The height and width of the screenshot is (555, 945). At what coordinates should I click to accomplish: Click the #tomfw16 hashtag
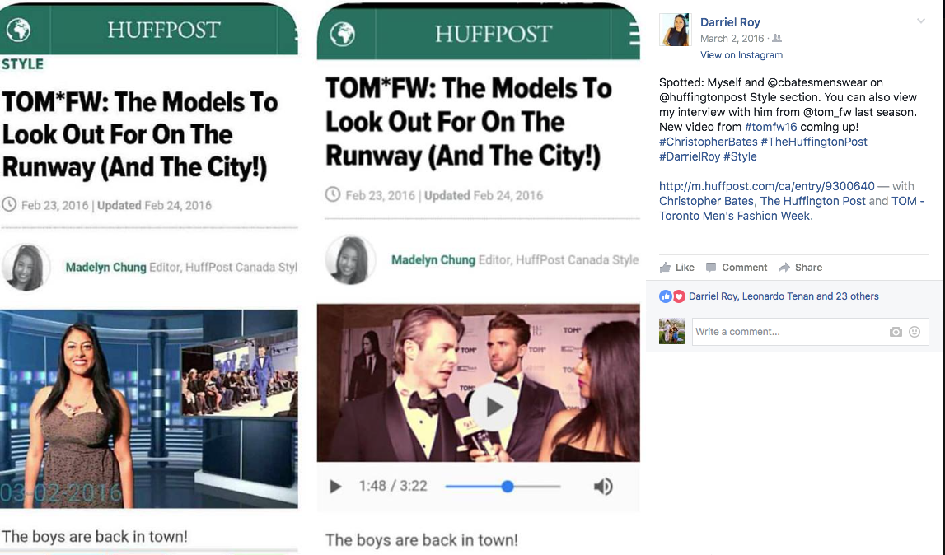[771, 127]
